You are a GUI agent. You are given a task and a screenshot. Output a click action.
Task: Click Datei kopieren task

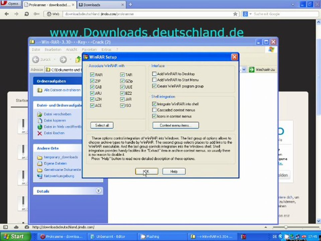[55, 120]
